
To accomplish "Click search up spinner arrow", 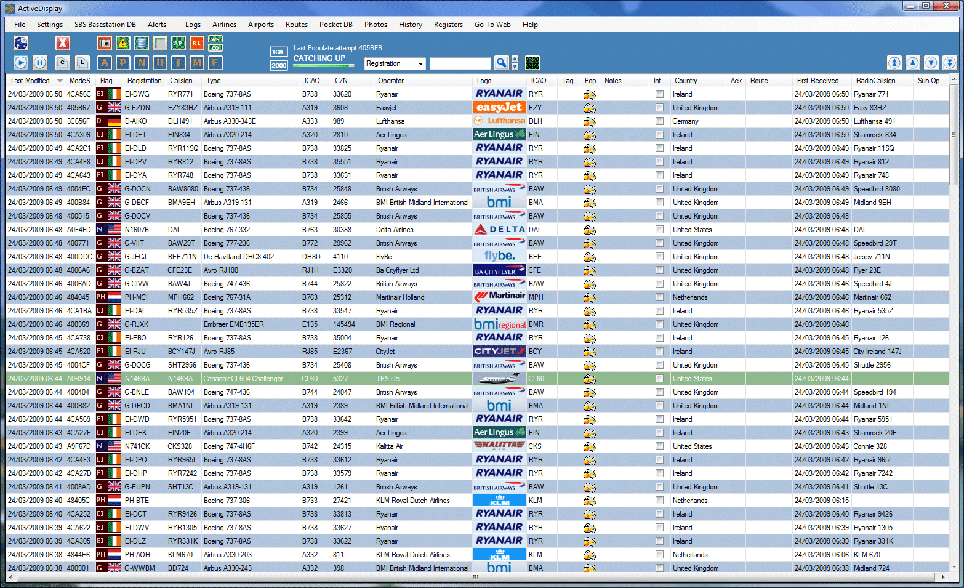I will [x=515, y=60].
